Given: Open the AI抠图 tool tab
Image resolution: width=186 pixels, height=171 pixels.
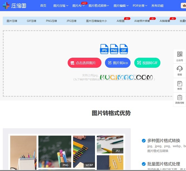Looking at the screenshot, I should (121, 21).
